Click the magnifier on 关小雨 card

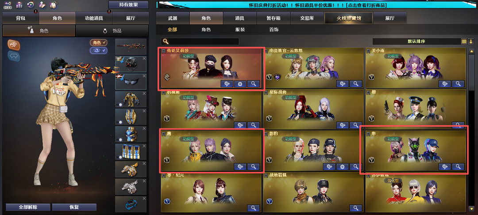pos(458,83)
